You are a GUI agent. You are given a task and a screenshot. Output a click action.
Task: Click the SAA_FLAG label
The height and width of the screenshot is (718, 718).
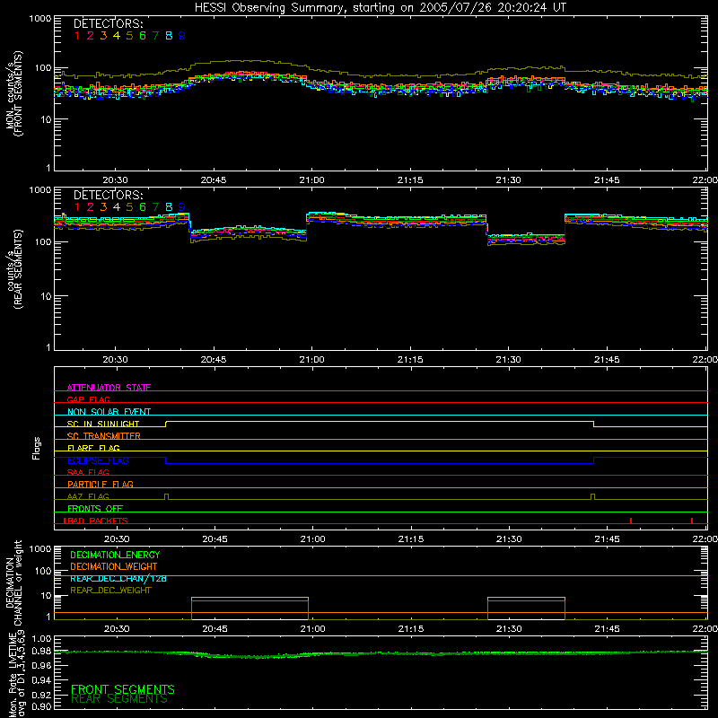point(88,472)
